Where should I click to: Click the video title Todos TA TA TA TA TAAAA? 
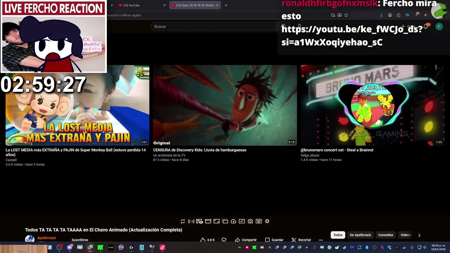coord(103,230)
